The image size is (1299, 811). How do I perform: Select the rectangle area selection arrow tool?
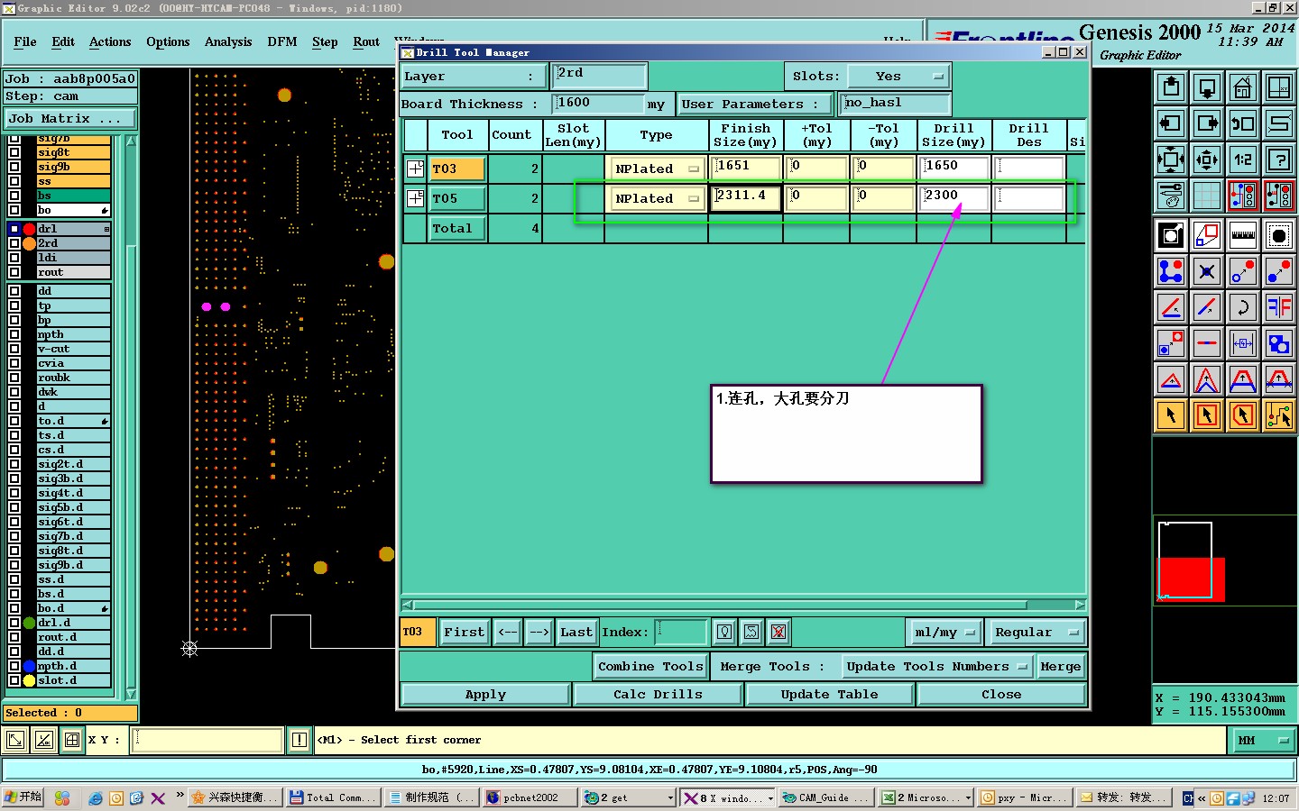1207,415
